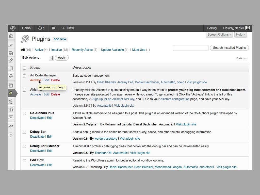Sort by the Plugin column header

(x=35, y=67)
